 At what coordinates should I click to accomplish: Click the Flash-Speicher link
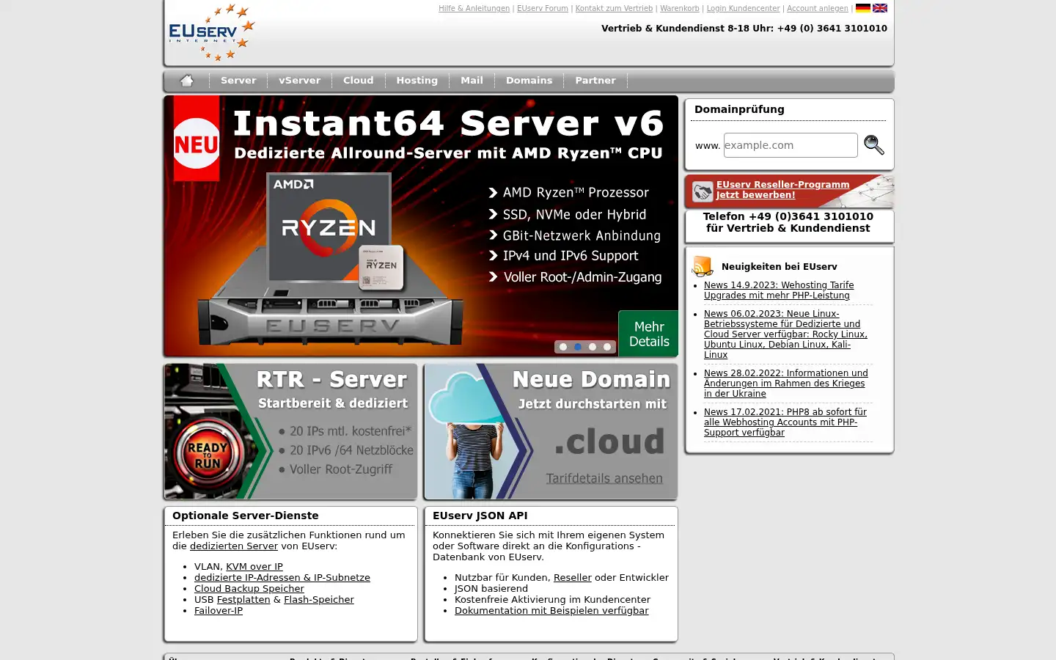(x=319, y=600)
